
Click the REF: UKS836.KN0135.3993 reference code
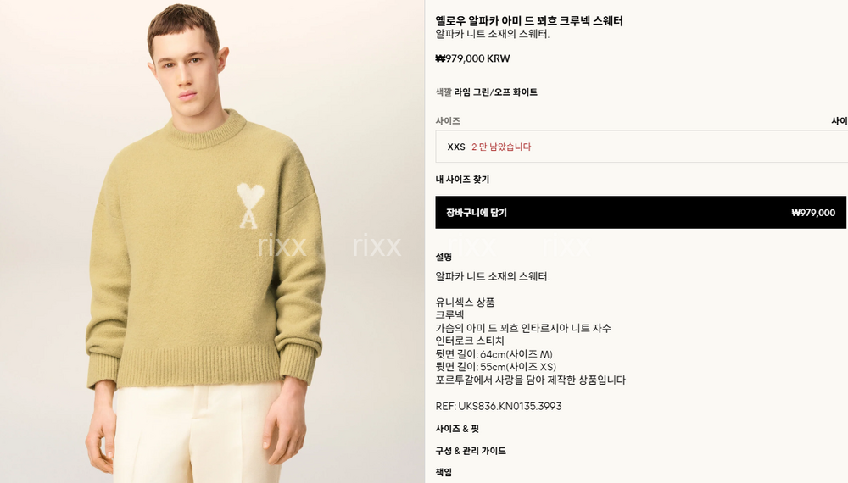[x=498, y=406]
